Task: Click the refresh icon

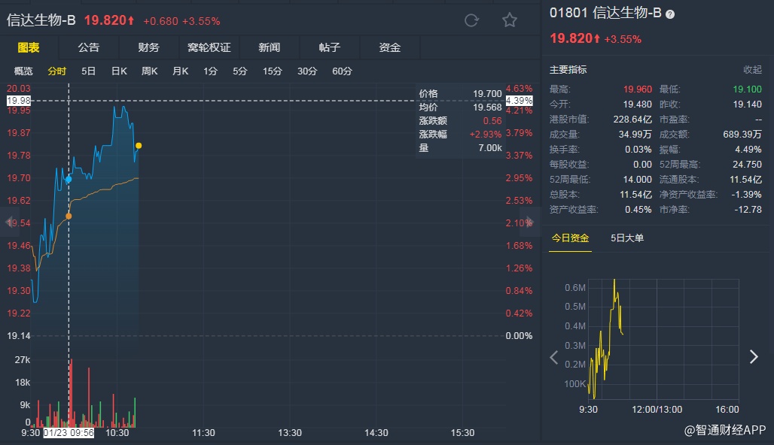Action: [x=472, y=20]
